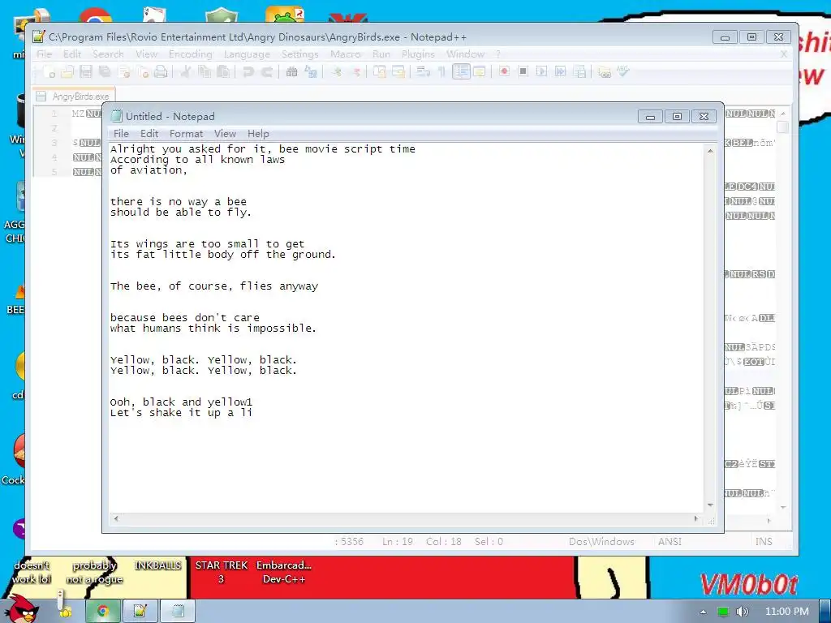Click the Copy icon in Notepad++ toolbar
Screen dimensions: 831x623
pyautogui.click(x=204, y=71)
